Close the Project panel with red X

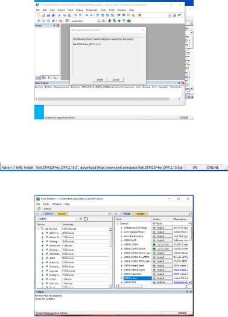pyautogui.click(x=58, y=26)
